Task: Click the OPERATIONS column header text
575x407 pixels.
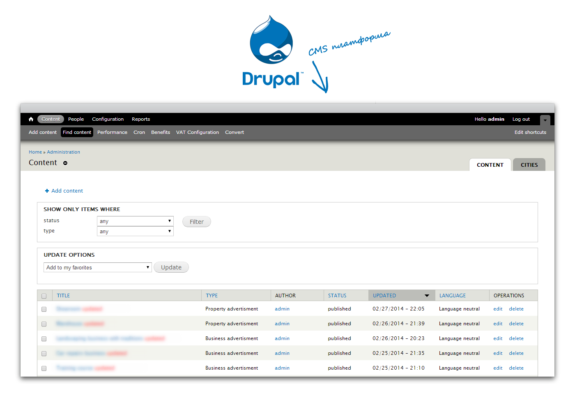Action: tap(509, 296)
